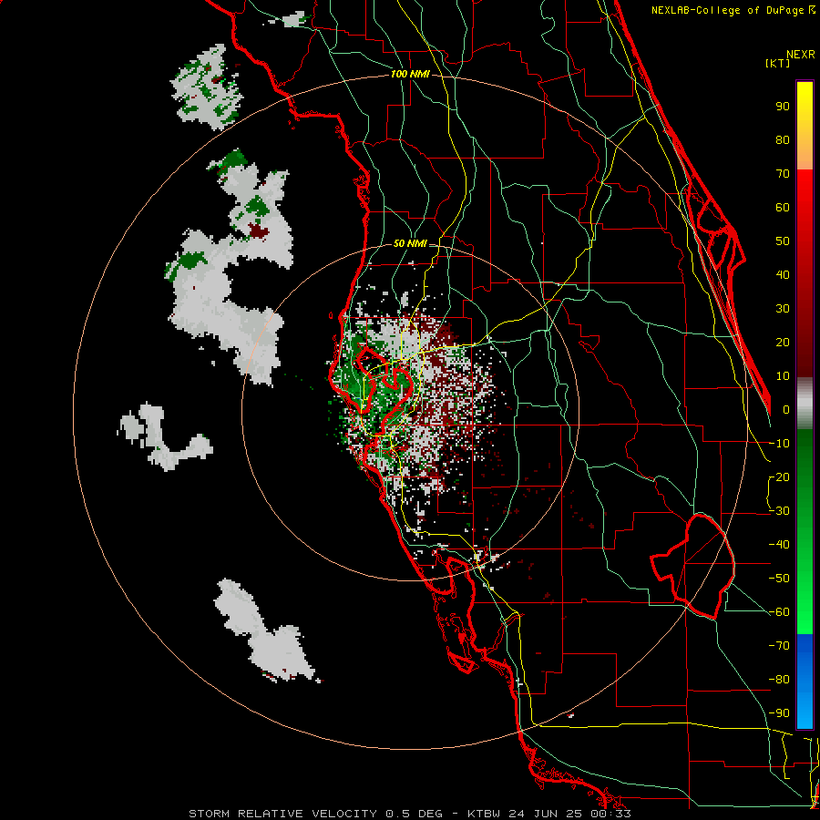The height and width of the screenshot is (820, 820).
Task: Click the 100 NMI range ring label
Action: pyautogui.click(x=410, y=75)
